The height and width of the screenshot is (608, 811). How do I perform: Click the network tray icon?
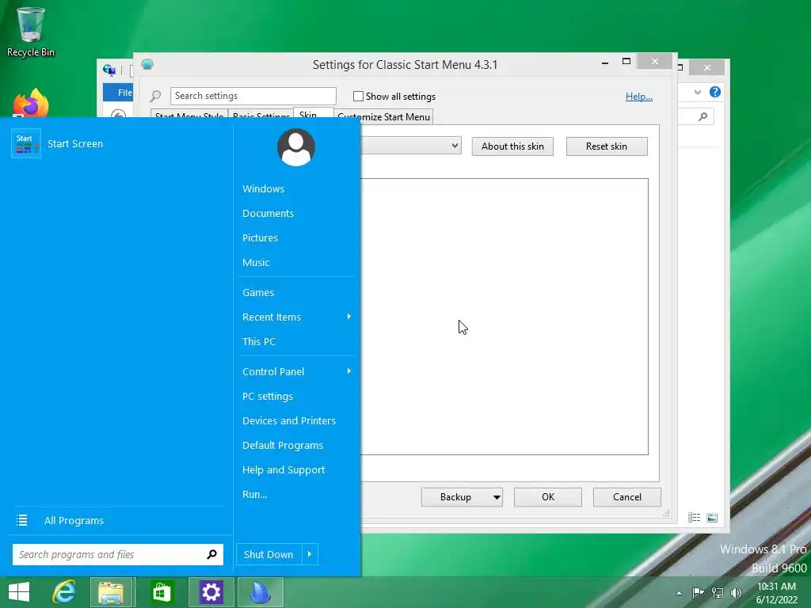[718, 592]
